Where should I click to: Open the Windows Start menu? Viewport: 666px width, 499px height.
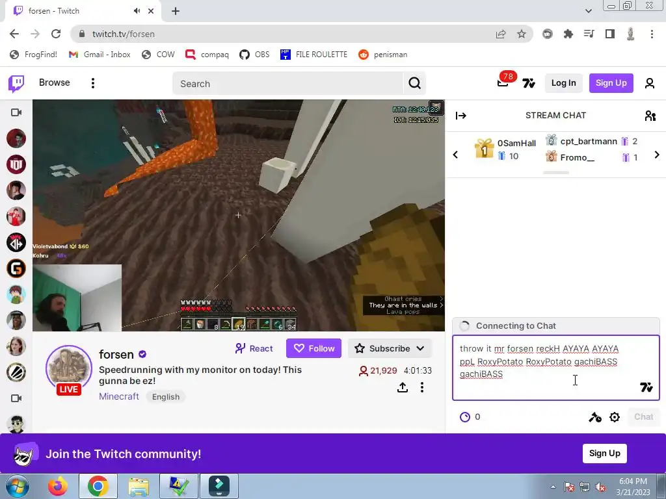tap(17, 486)
